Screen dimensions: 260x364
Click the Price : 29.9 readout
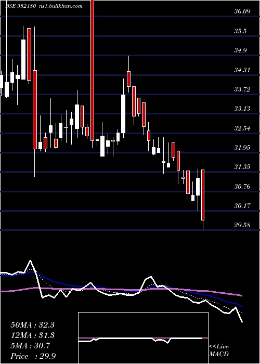(x=33, y=356)
